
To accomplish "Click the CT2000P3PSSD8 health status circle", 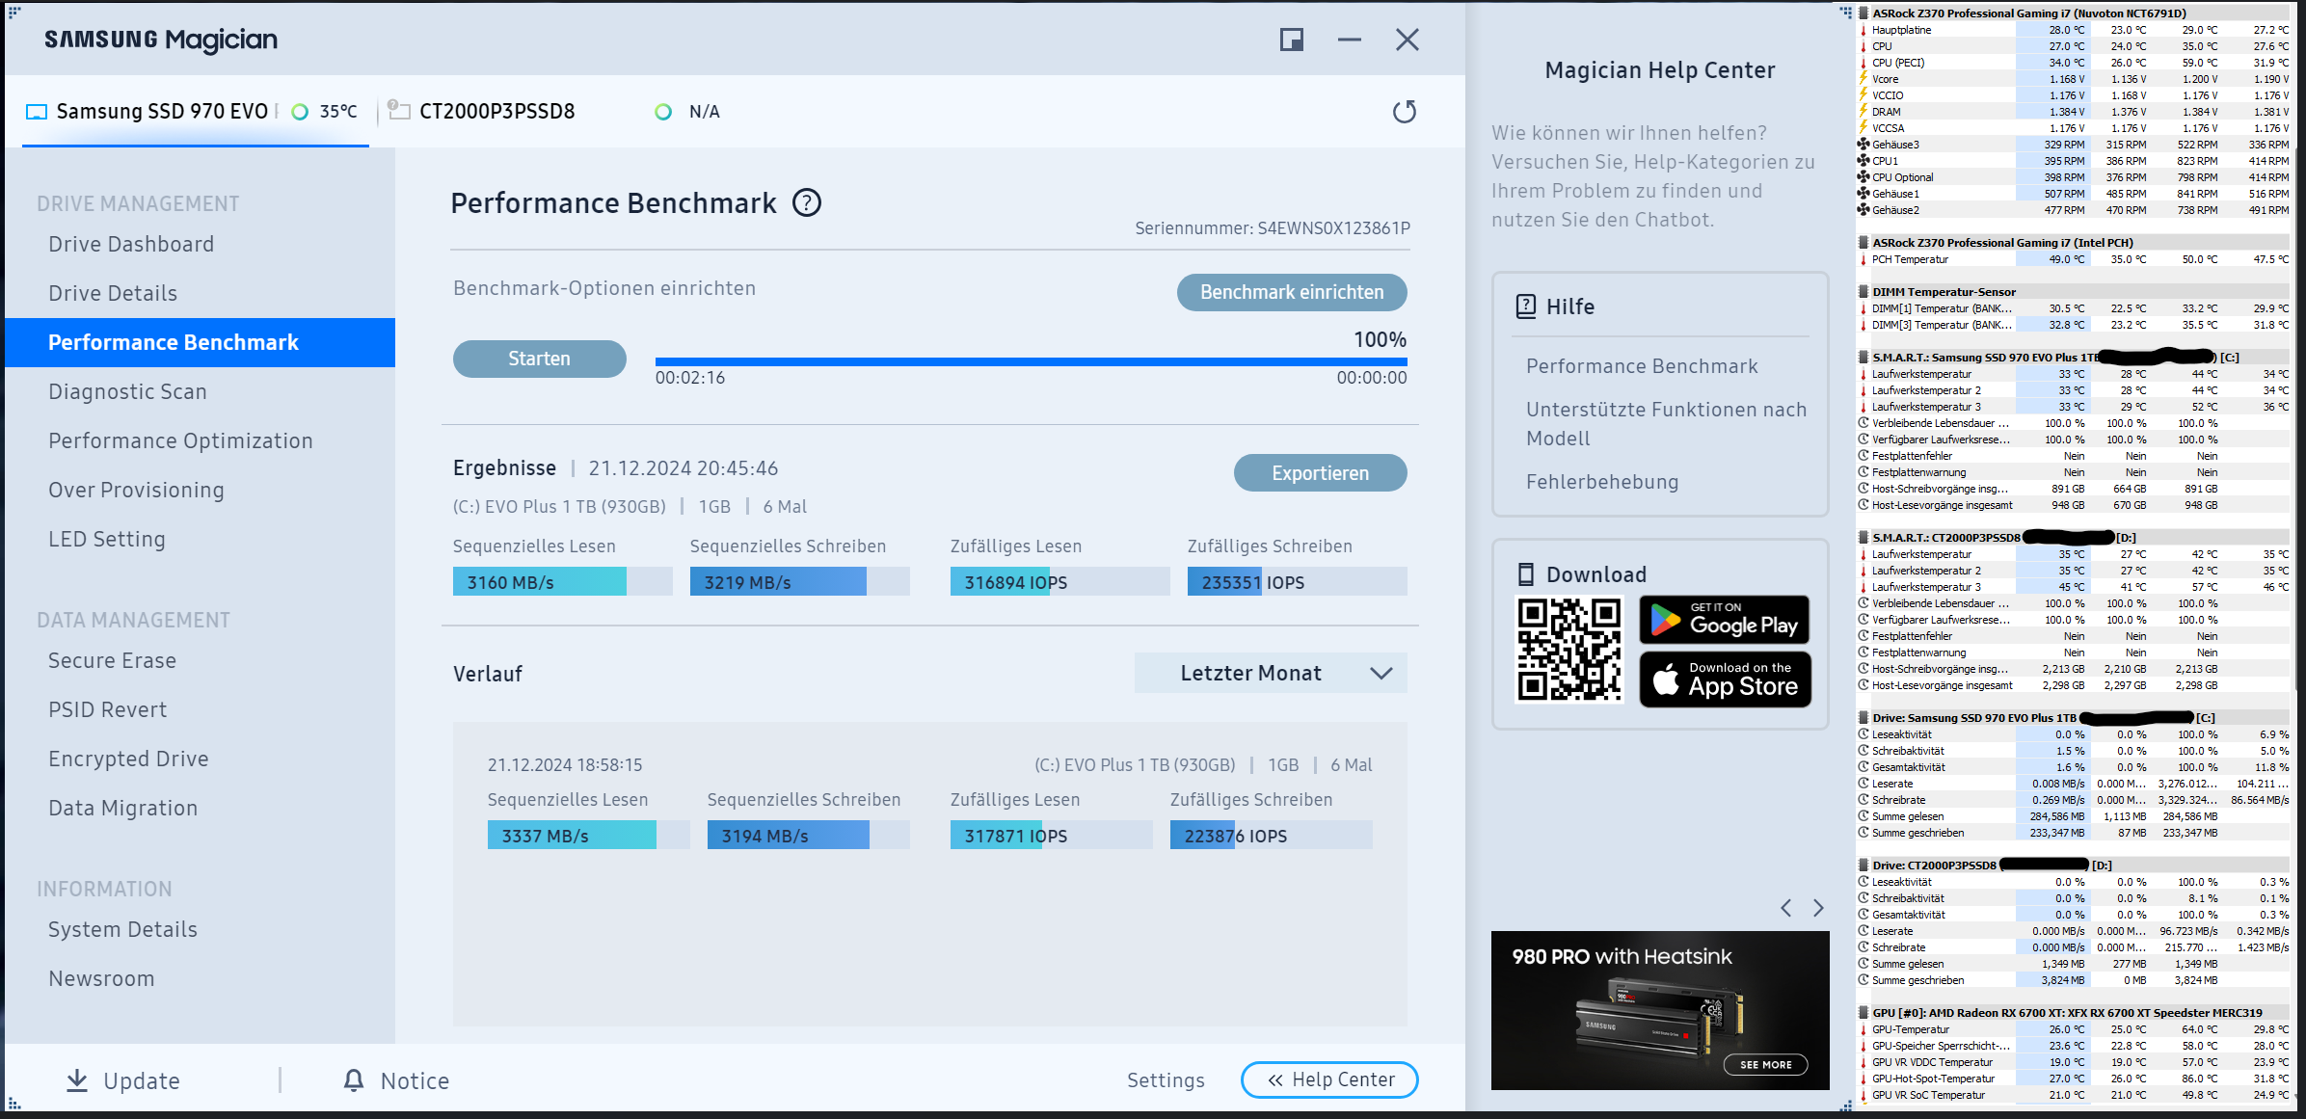I will [663, 112].
